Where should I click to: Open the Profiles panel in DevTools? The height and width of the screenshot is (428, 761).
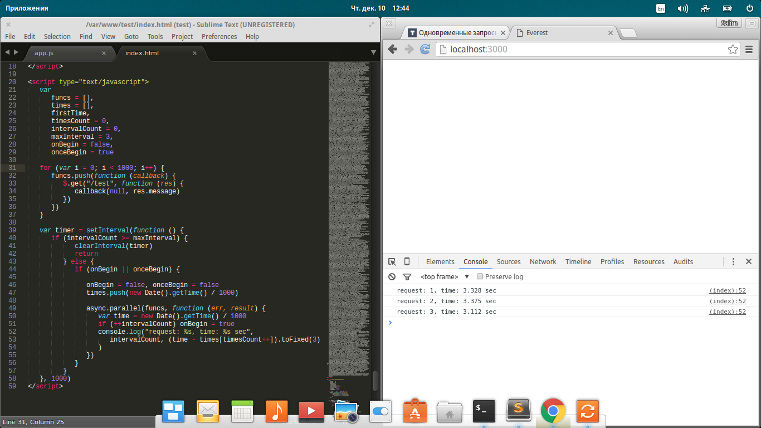[612, 261]
